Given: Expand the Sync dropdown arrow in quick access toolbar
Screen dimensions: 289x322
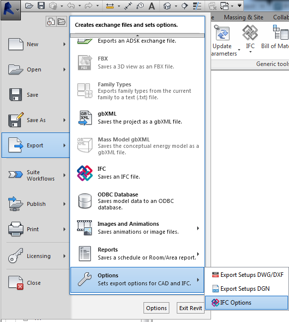Looking at the screenshot, I should [62, 6].
